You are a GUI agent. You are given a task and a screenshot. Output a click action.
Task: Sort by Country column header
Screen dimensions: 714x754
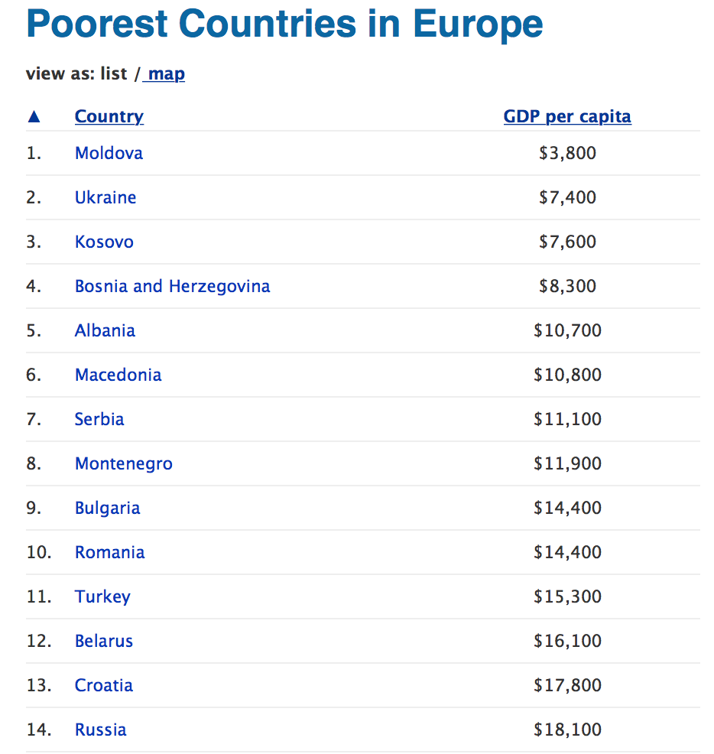(109, 117)
